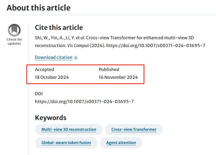
Task: Click the download arrow icon beside citation
Action: coord(76,57)
